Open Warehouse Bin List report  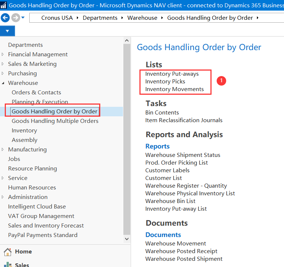click(x=170, y=201)
